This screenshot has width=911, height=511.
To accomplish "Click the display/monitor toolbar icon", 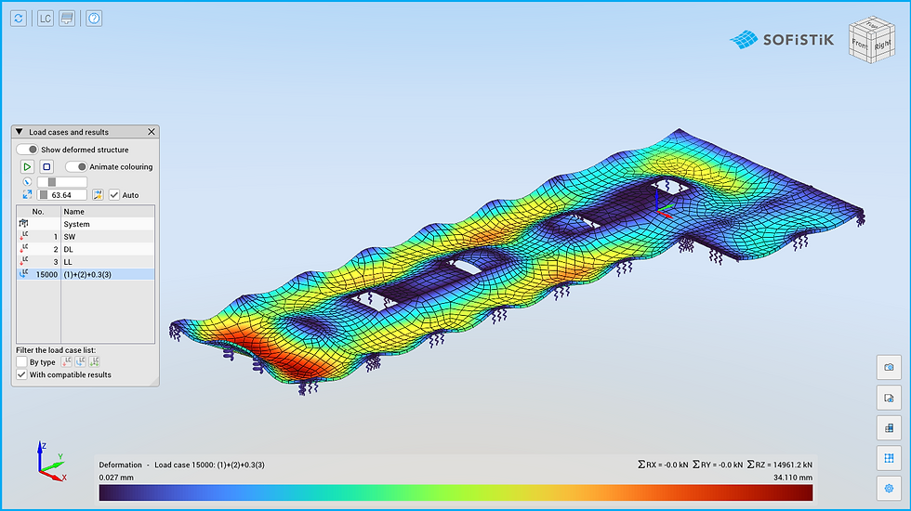I will 67,19.
